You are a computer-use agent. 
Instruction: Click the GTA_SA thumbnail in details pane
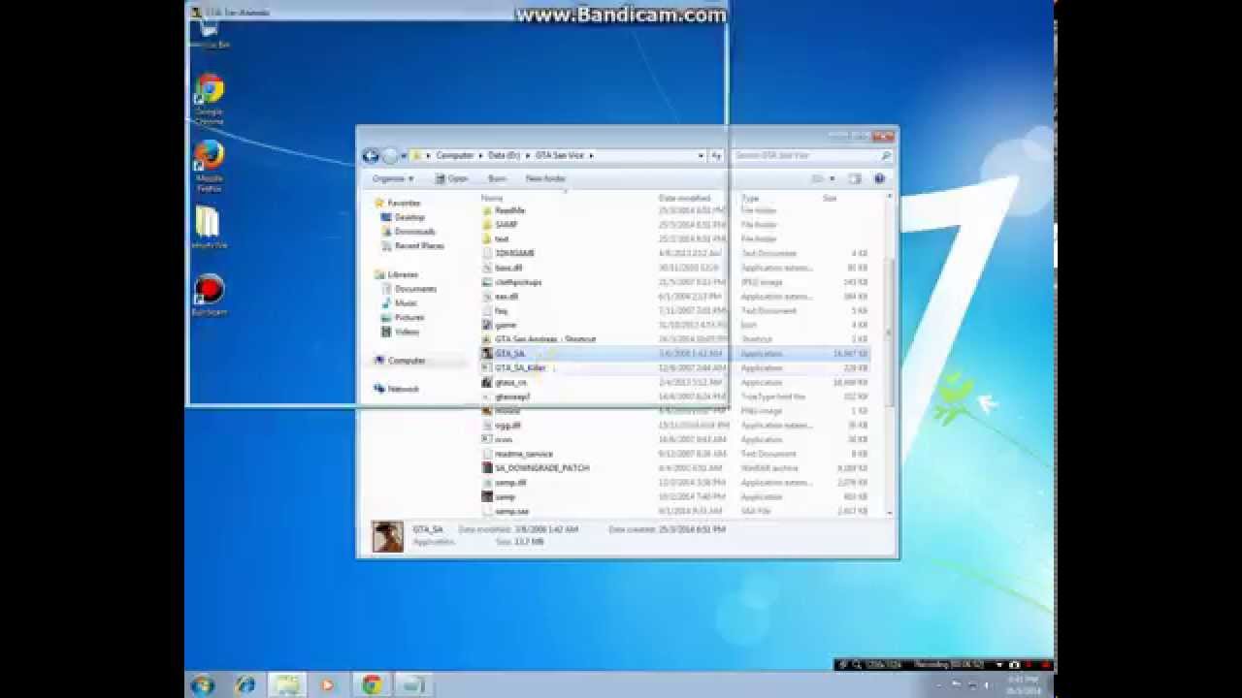(x=387, y=536)
